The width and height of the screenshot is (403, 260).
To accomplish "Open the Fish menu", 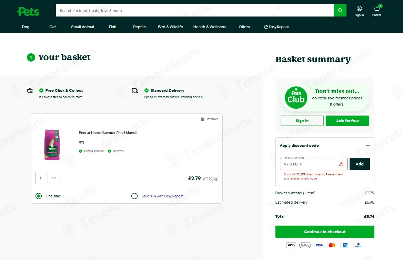I will pos(113,27).
